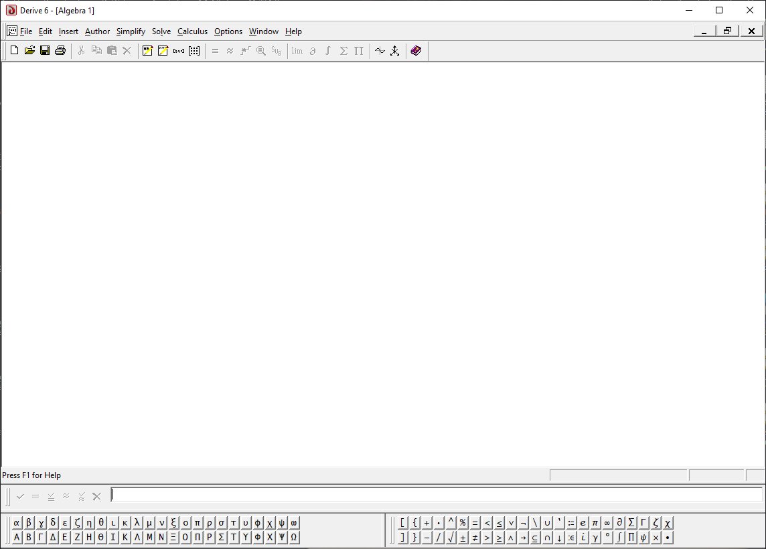Click the online help book icon
The height and width of the screenshot is (549, 766).
tap(416, 51)
